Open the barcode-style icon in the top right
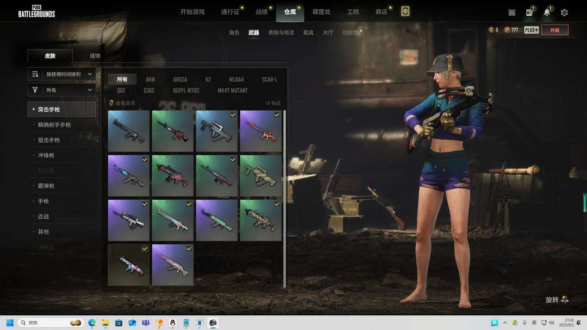587x330 pixels. click(x=512, y=12)
